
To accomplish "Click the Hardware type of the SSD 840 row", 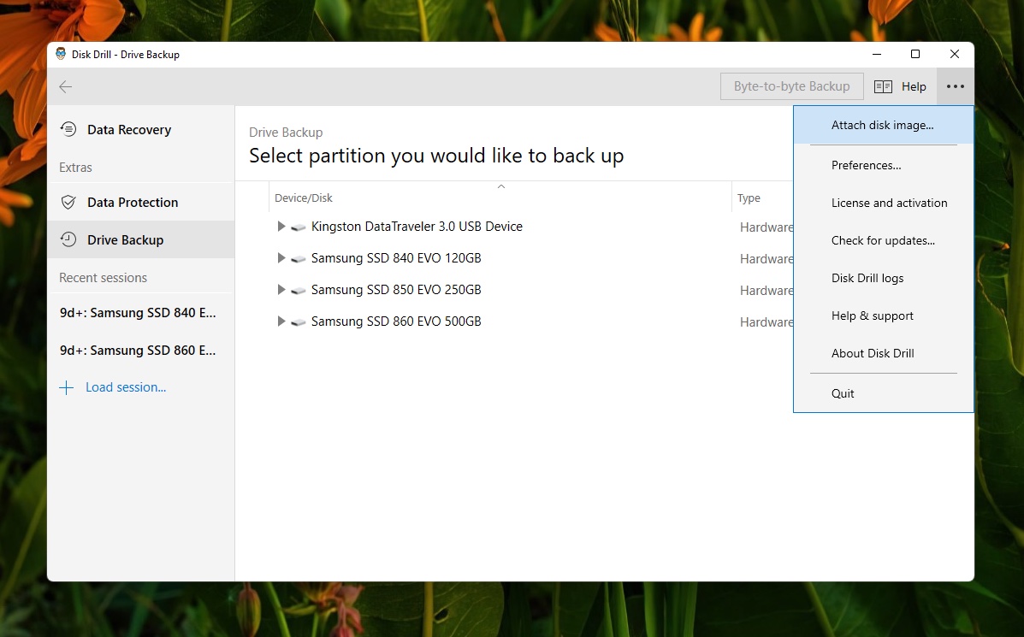I will [766, 259].
